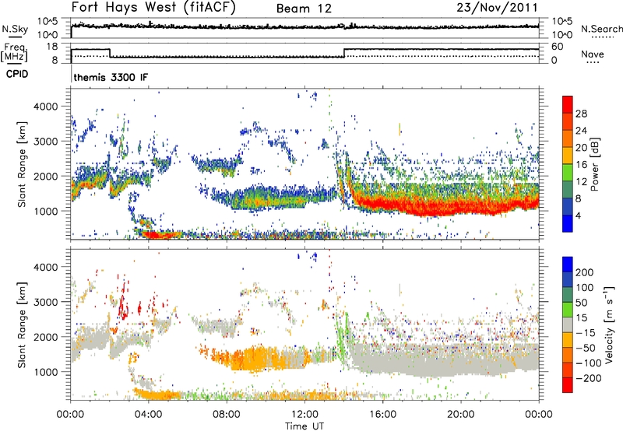Click the '04:00' time tick label

pyautogui.click(x=149, y=415)
